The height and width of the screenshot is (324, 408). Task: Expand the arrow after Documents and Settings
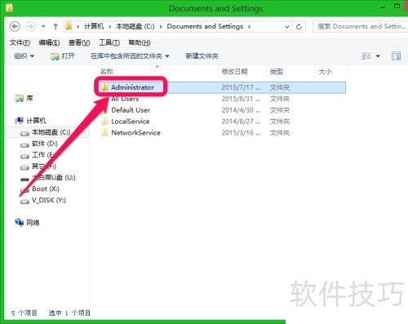tap(249, 27)
